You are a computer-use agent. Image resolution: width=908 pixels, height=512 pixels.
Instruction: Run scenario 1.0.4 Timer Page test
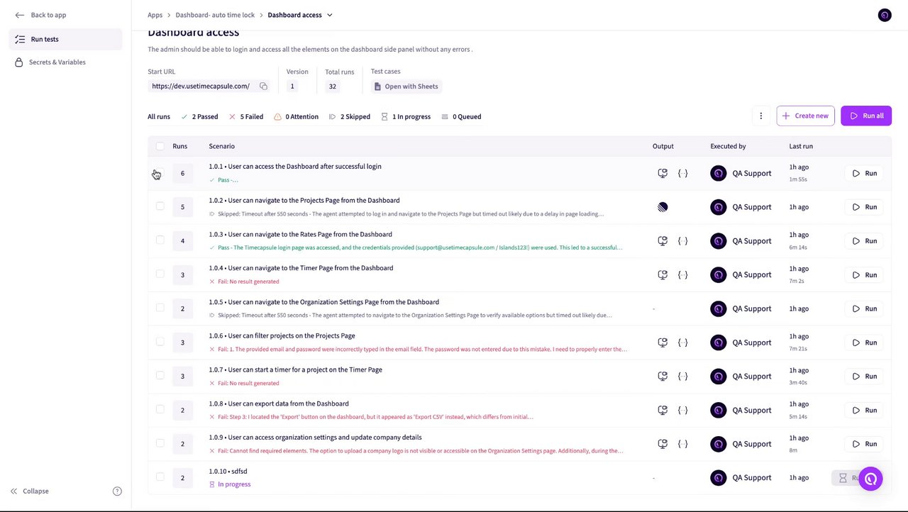pos(865,274)
